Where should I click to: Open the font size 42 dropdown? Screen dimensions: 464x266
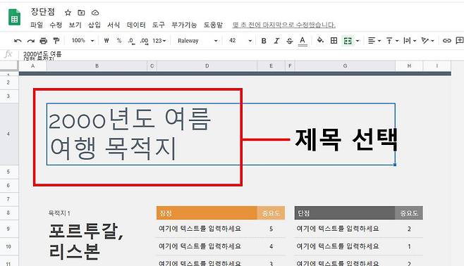click(x=240, y=40)
